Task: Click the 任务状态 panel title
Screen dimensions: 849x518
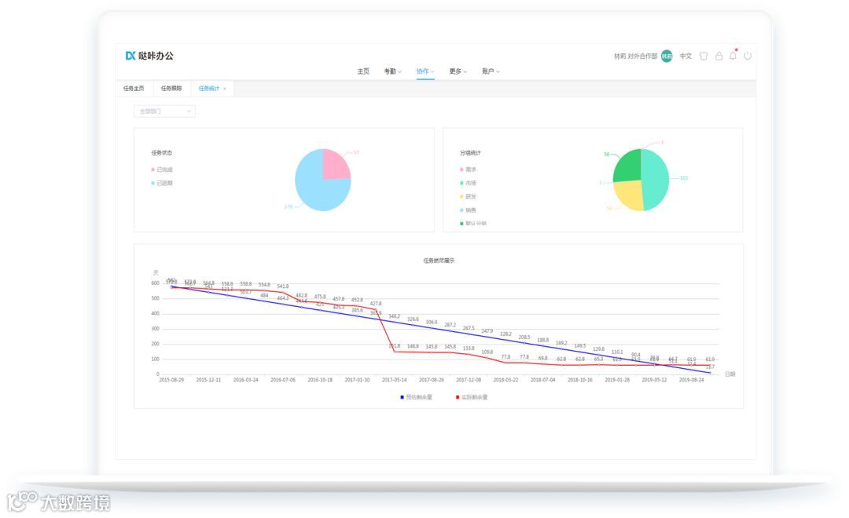Action: point(161,153)
